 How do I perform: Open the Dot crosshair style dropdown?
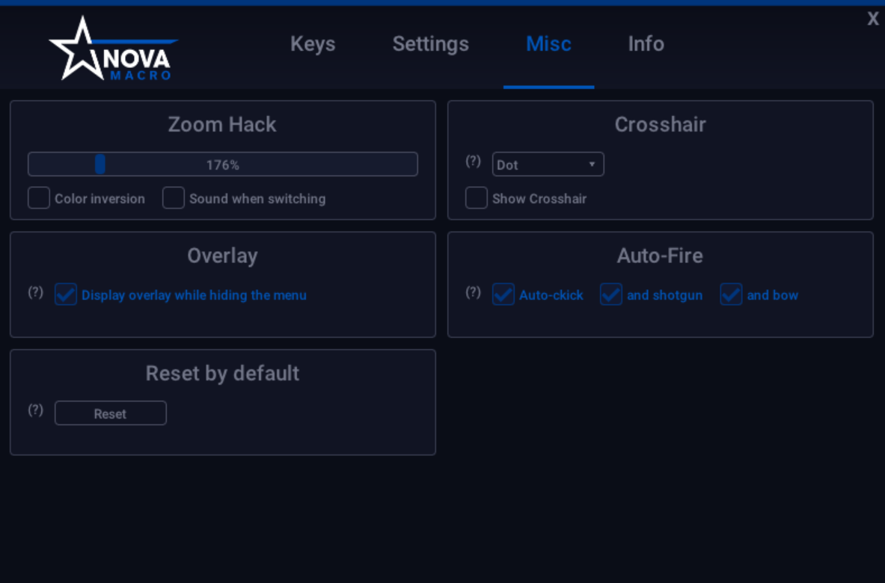pyautogui.click(x=548, y=164)
